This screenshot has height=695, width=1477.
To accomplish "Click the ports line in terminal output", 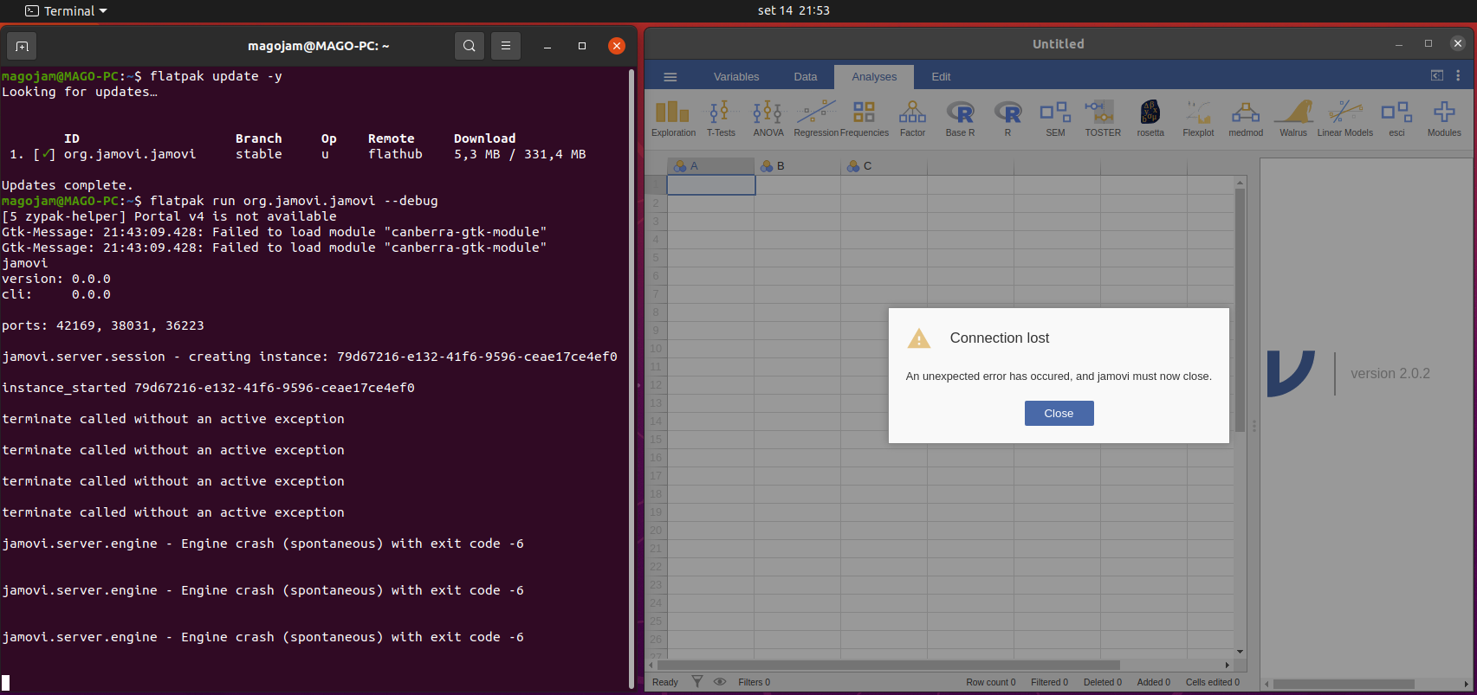I will coord(103,325).
